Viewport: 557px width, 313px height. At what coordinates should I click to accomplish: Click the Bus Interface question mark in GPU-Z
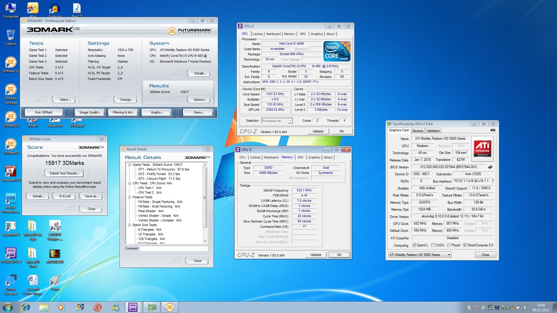click(493, 181)
